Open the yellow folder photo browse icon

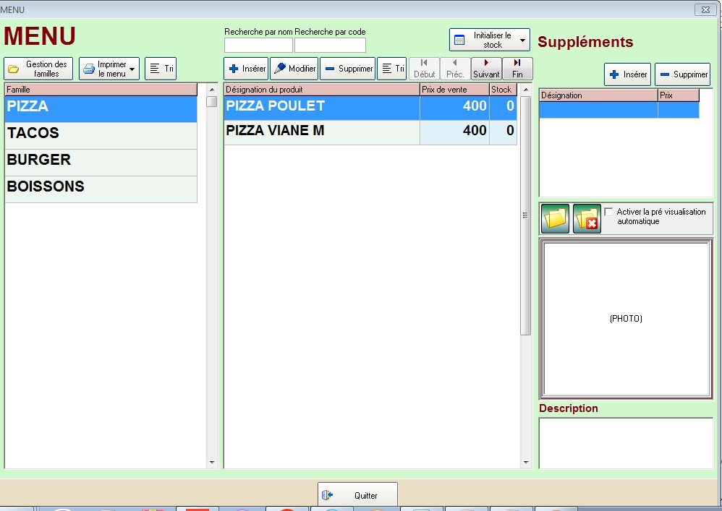coord(555,218)
